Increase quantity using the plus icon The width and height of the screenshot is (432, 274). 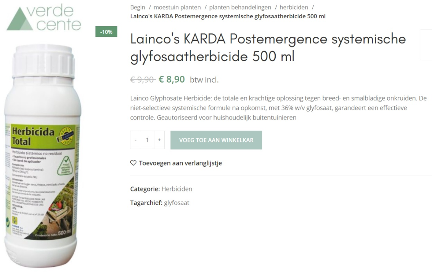click(x=159, y=140)
